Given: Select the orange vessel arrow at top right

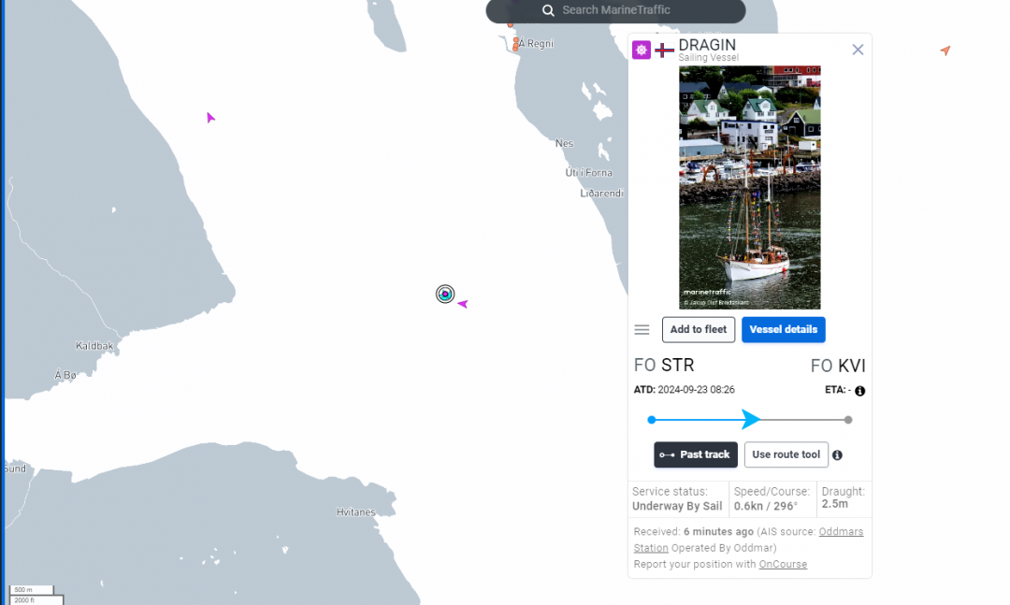Looking at the screenshot, I should [x=945, y=50].
